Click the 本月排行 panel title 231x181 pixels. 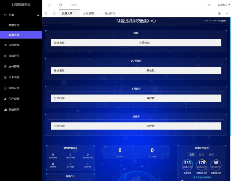136,89
